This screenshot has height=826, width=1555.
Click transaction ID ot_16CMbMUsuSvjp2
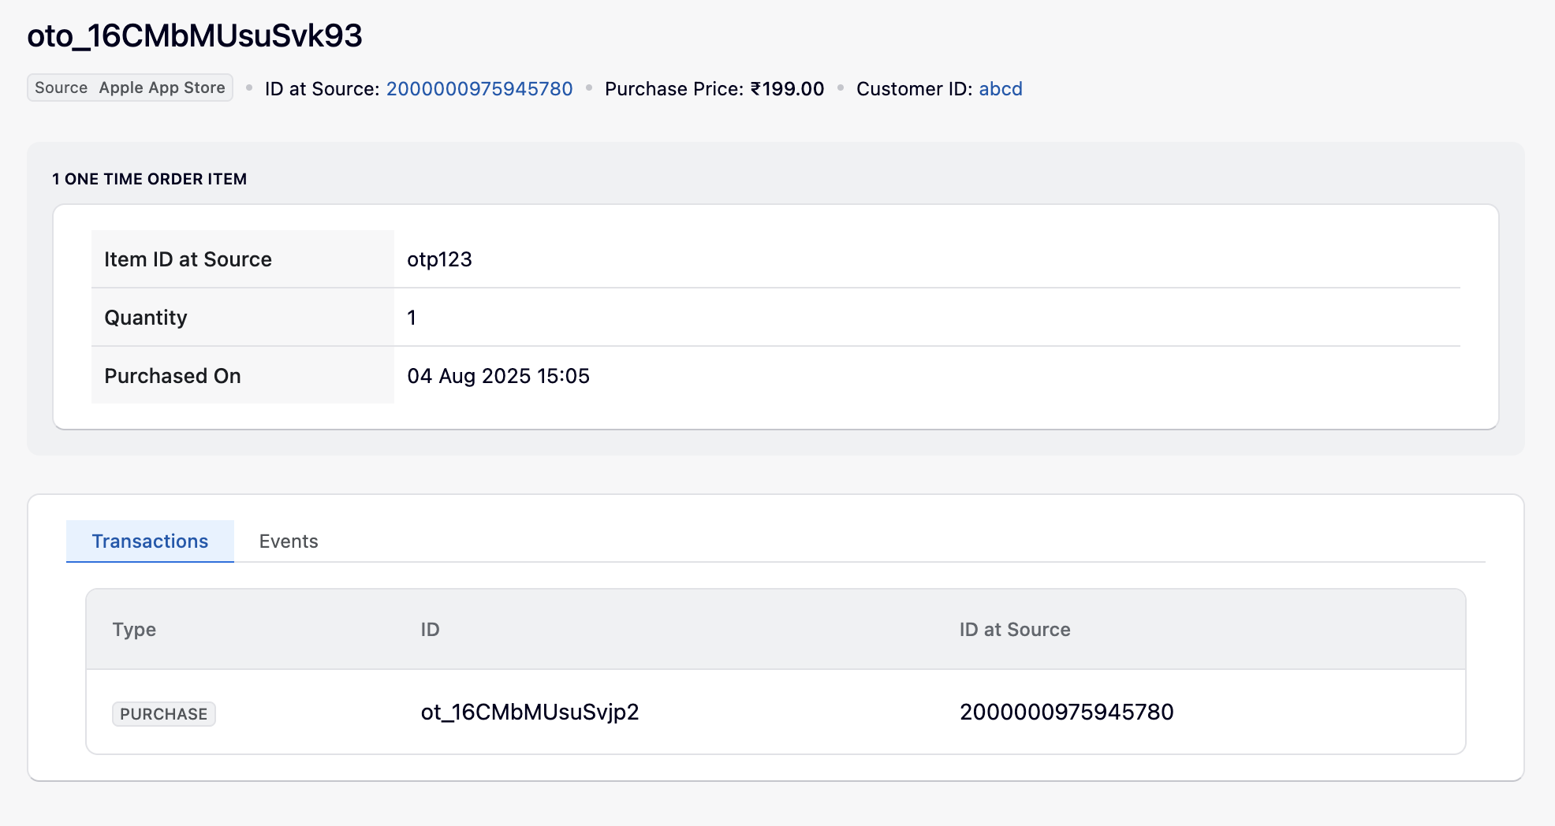[x=529, y=713]
